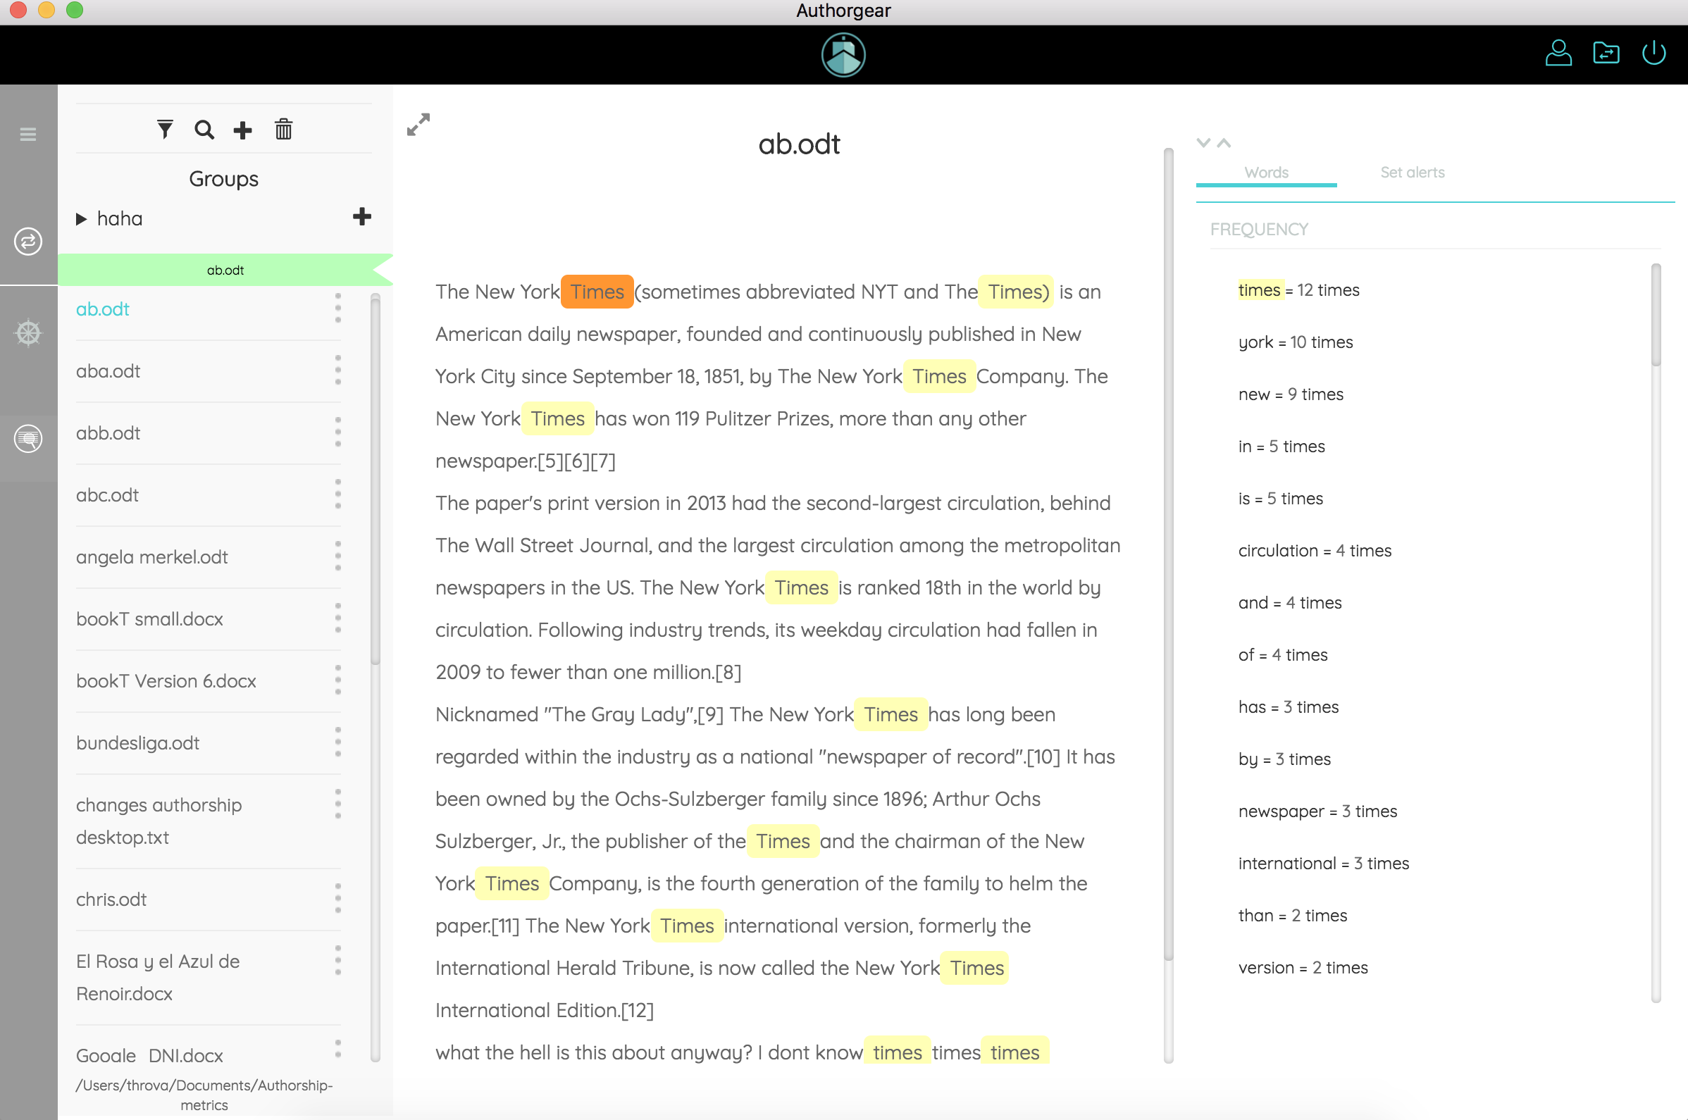This screenshot has width=1688, height=1120.
Task: Open the ship wheel sidebar icon
Action: pos(28,333)
